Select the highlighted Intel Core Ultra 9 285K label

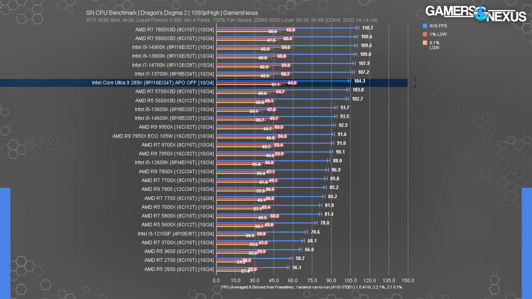tap(153, 83)
